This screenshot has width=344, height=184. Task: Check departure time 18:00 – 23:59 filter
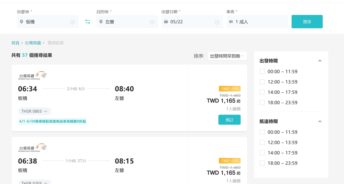pos(262,102)
